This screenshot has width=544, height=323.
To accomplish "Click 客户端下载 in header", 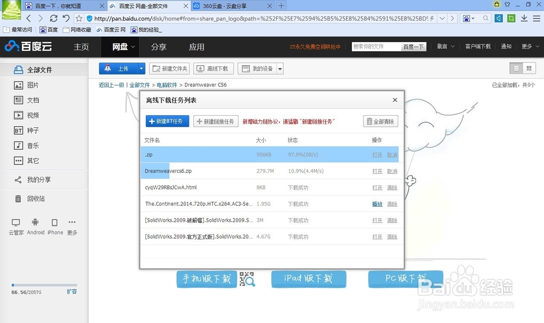I will coord(478,46).
